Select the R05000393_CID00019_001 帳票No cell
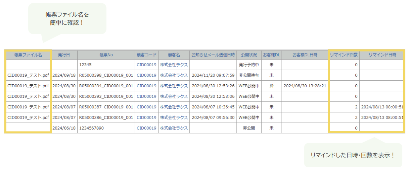Image resolution: width=408 pixels, height=173 pixels. tap(106, 97)
